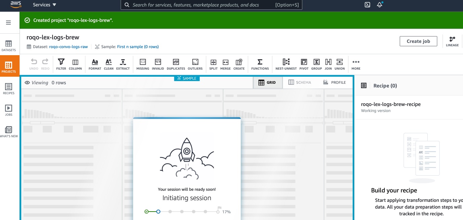Click the AWS logo
The width and height of the screenshot is (463, 220).
click(x=16, y=4)
